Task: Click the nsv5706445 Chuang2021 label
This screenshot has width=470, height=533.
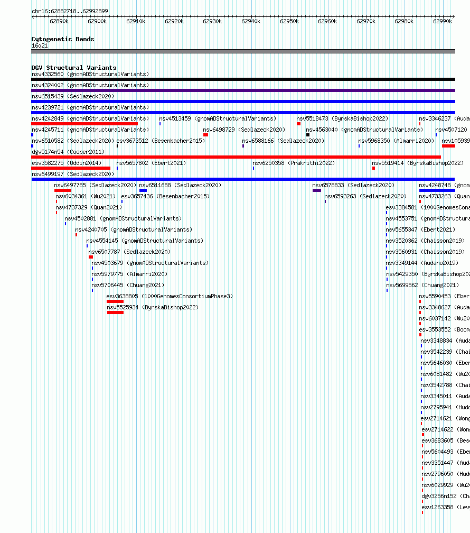Action: (128, 285)
